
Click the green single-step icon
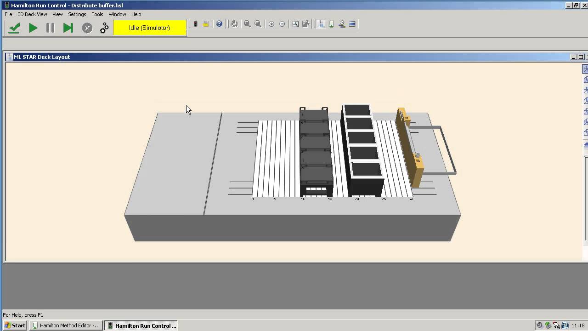coord(68,28)
